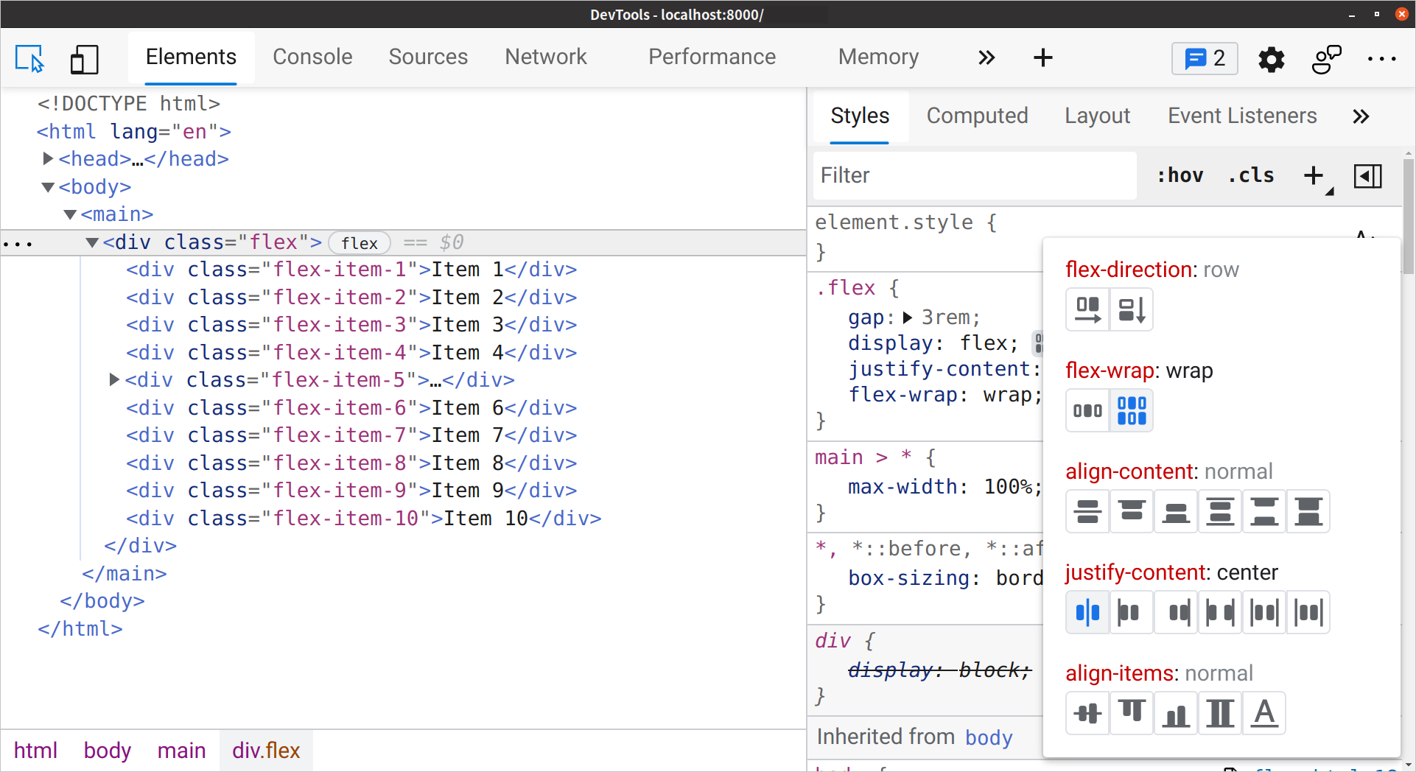This screenshot has width=1416, height=772.
Task: Select align-items center icon
Action: (1087, 713)
